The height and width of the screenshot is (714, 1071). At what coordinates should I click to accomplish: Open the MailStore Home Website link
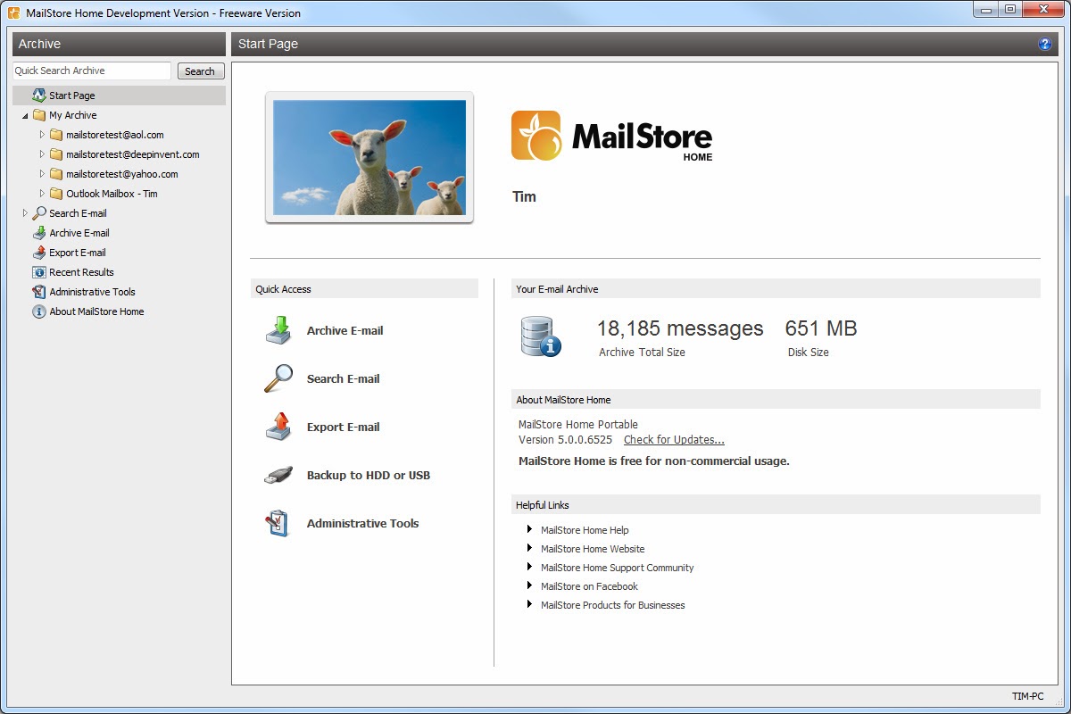[593, 549]
